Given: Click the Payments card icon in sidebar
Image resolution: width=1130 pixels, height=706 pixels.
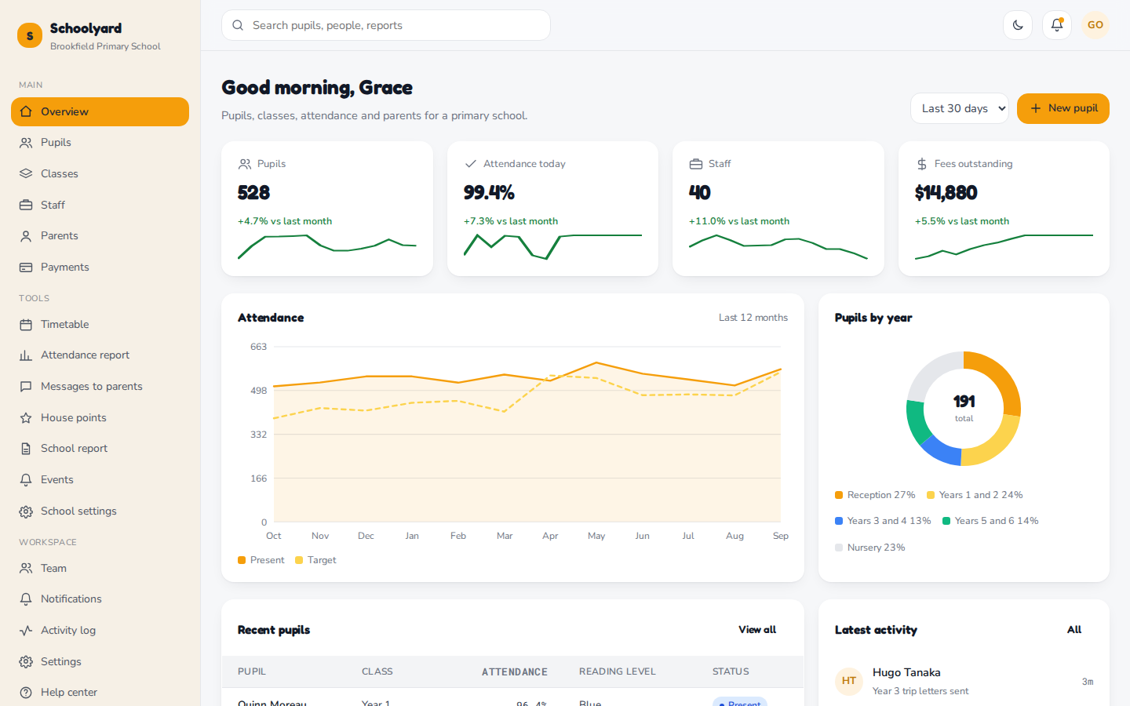Looking at the screenshot, I should click(26, 267).
